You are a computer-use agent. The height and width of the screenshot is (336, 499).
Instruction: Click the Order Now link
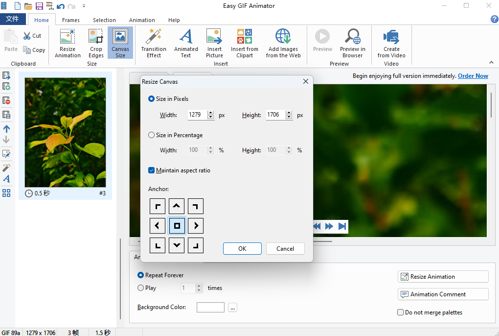click(473, 75)
